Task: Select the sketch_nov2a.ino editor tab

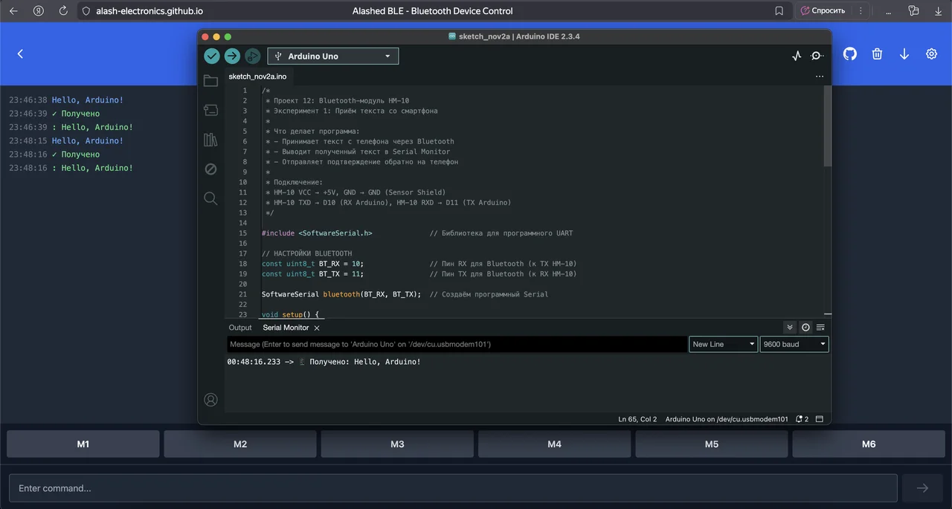Action: click(257, 77)
